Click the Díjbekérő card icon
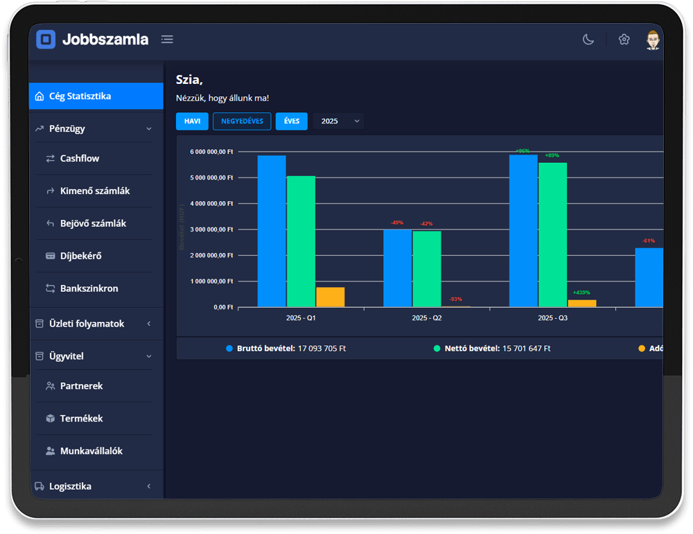This screenshot has width=693, height=534. point(51,256)
